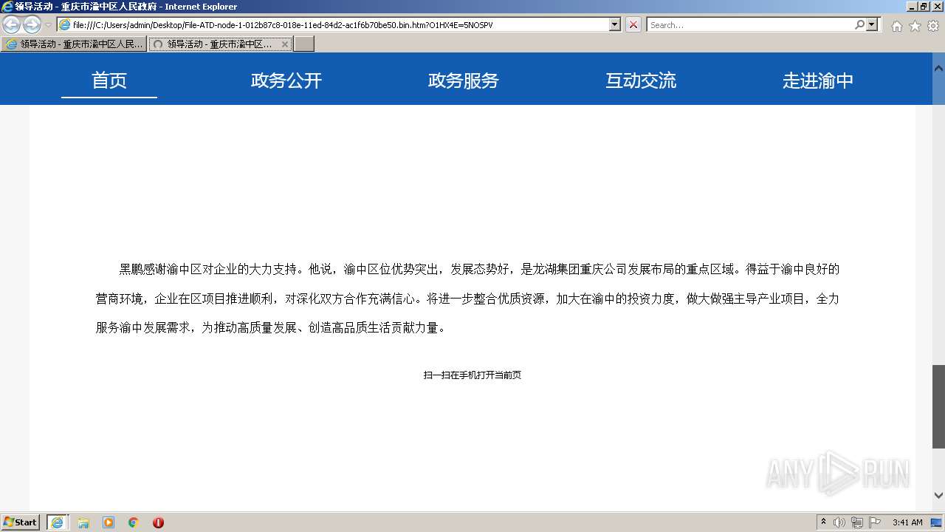The width and height of the screenshot is (945, 532).
Task: Click the IE logo in title bar
Action: click(7, 7)
